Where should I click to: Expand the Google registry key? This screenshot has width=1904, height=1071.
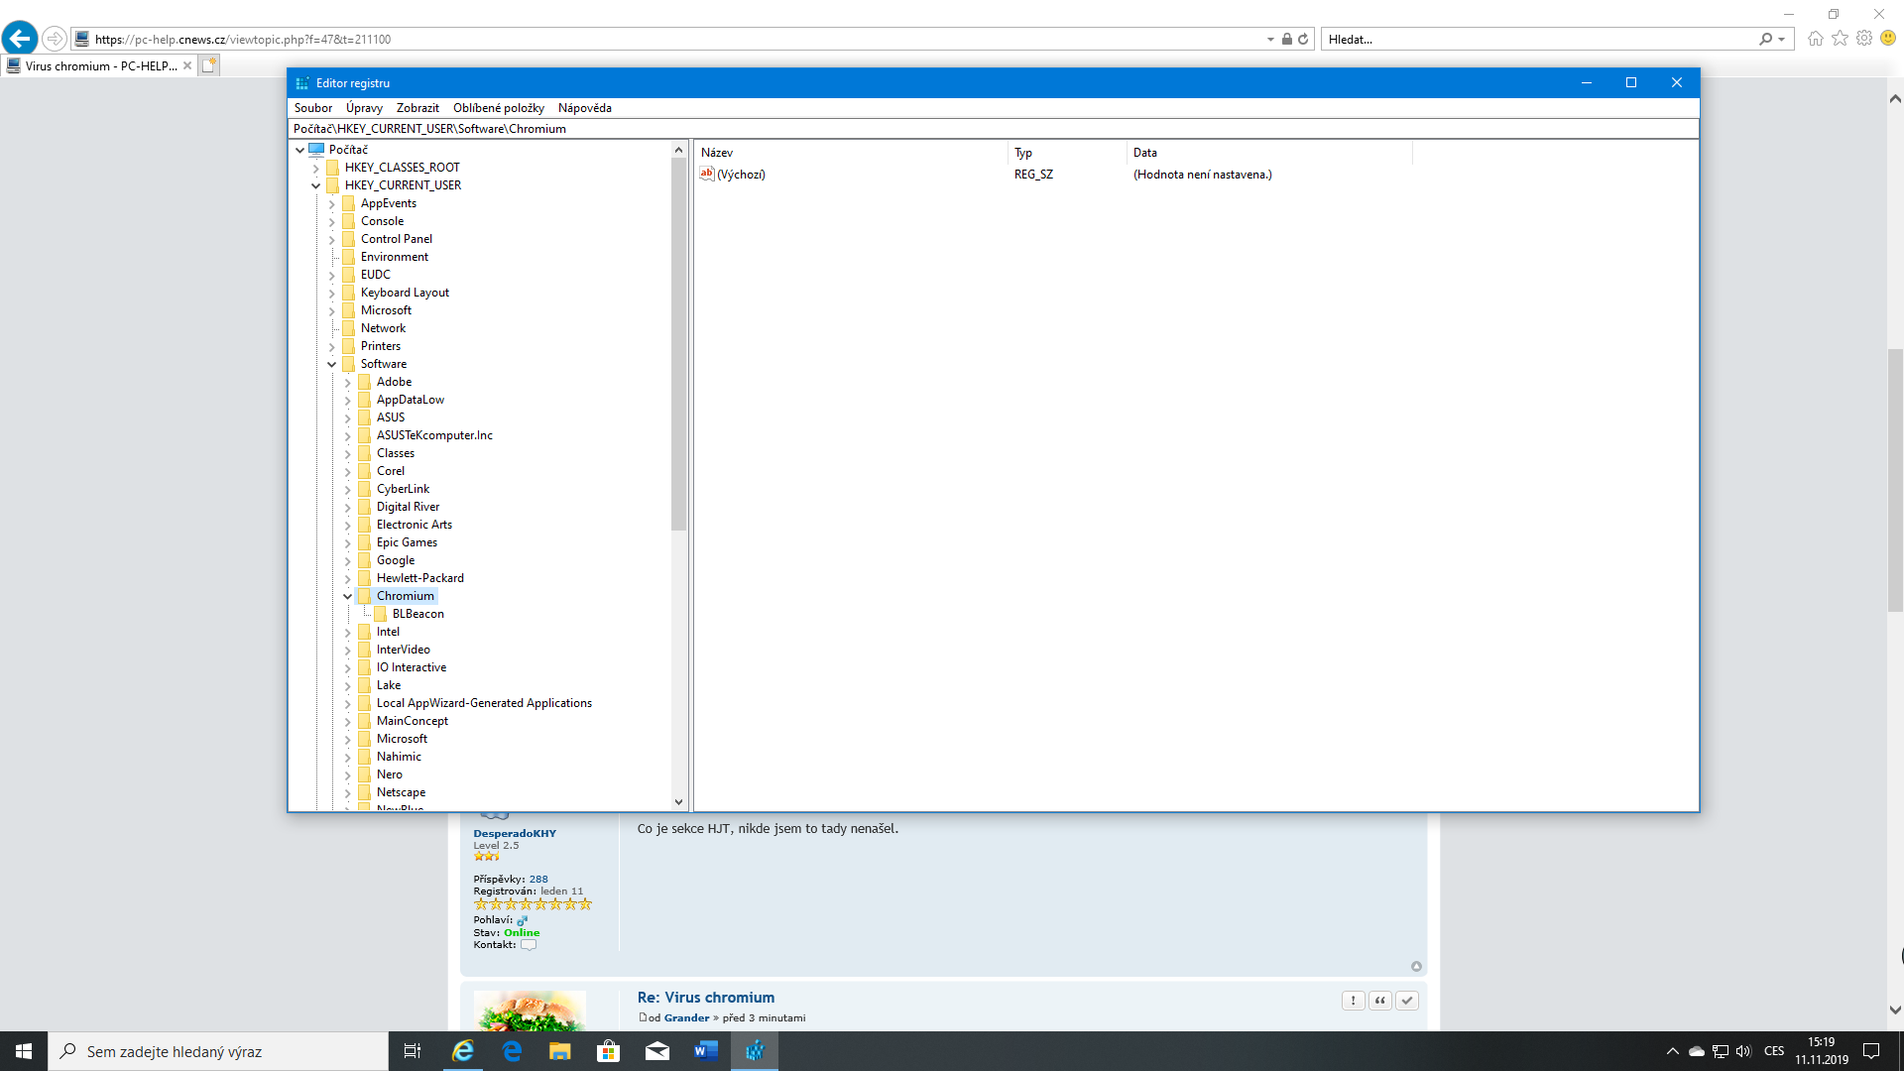coord(347,560)
